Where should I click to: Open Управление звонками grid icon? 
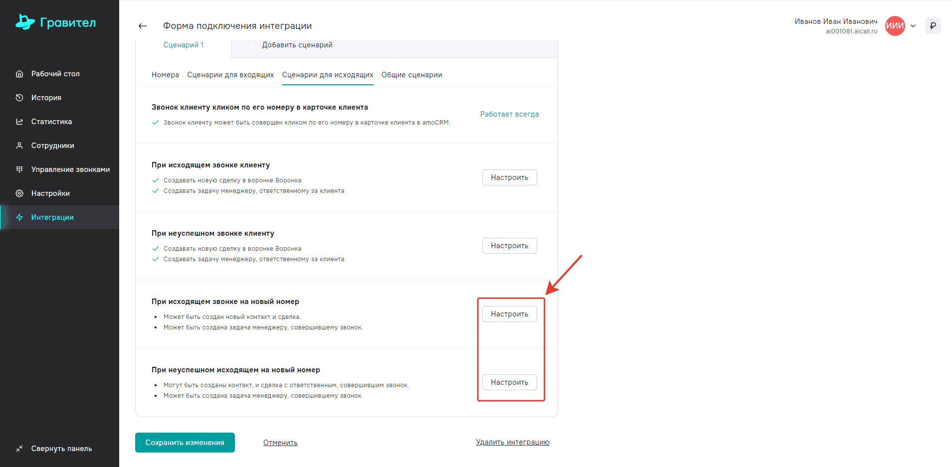pos(19,169)
